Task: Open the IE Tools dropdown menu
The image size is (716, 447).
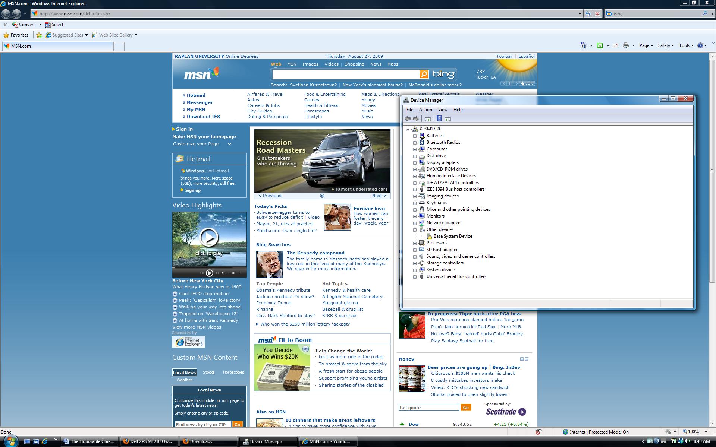Action: click(686, 45)
